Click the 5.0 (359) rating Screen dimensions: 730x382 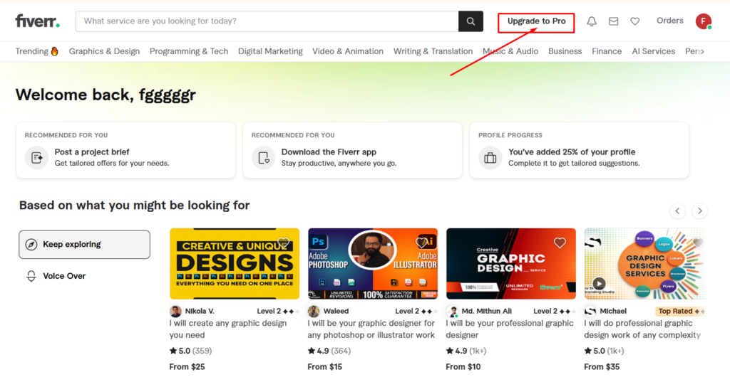click(191, 351)
